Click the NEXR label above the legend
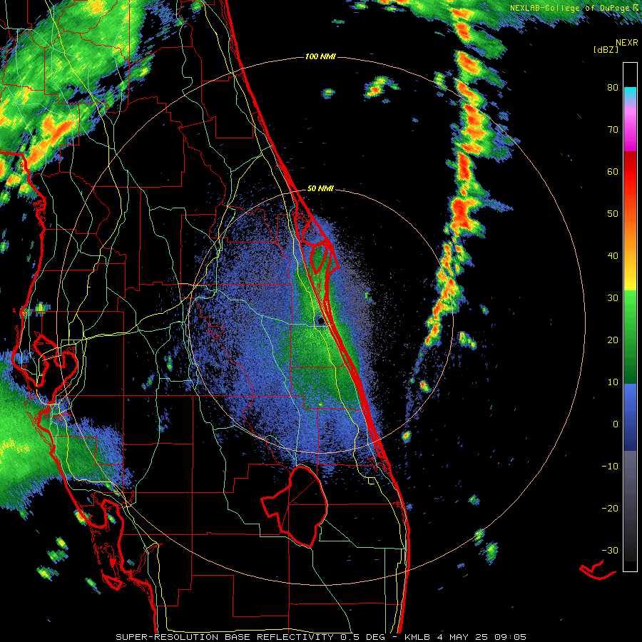 [x=627, y=43]
